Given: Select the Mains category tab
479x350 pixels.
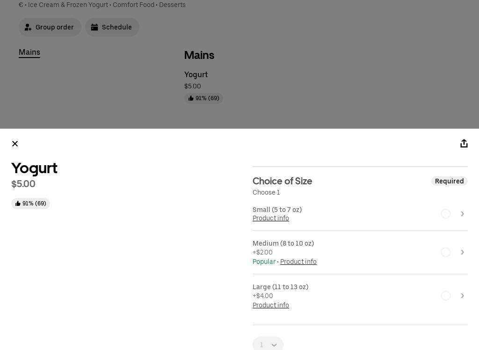Looking at the screenshot, I should point(29,52).
